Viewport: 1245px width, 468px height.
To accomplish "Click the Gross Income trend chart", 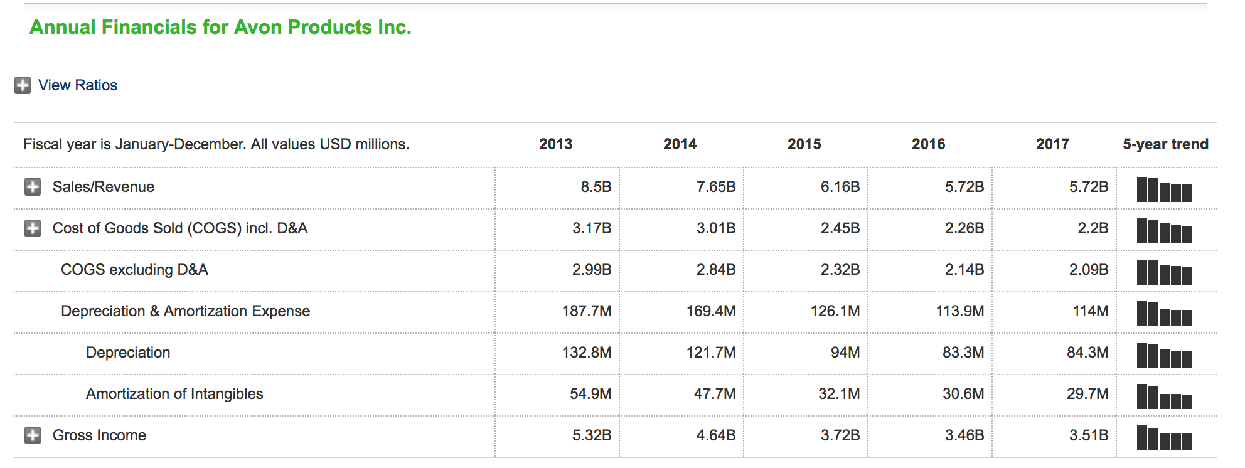I will 1164,437.
